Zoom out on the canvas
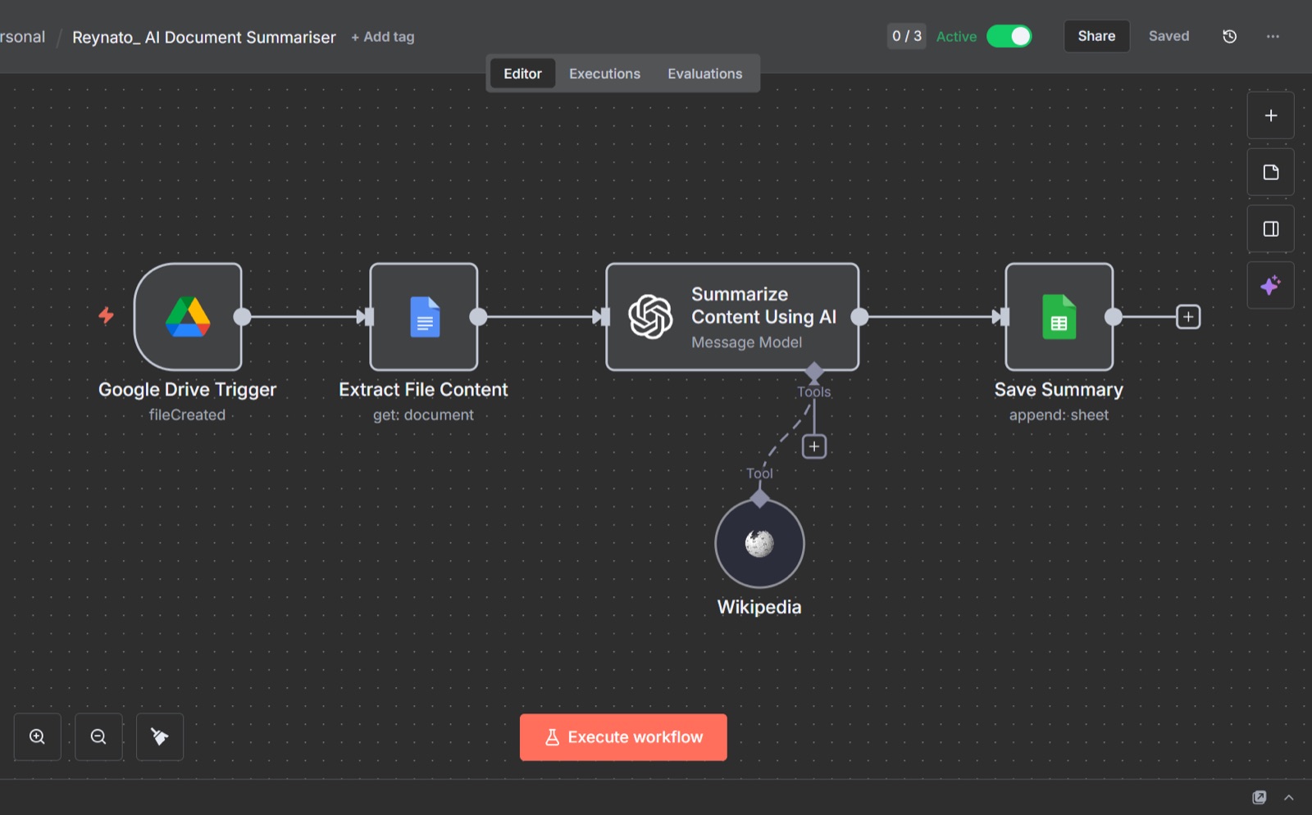 98,736
